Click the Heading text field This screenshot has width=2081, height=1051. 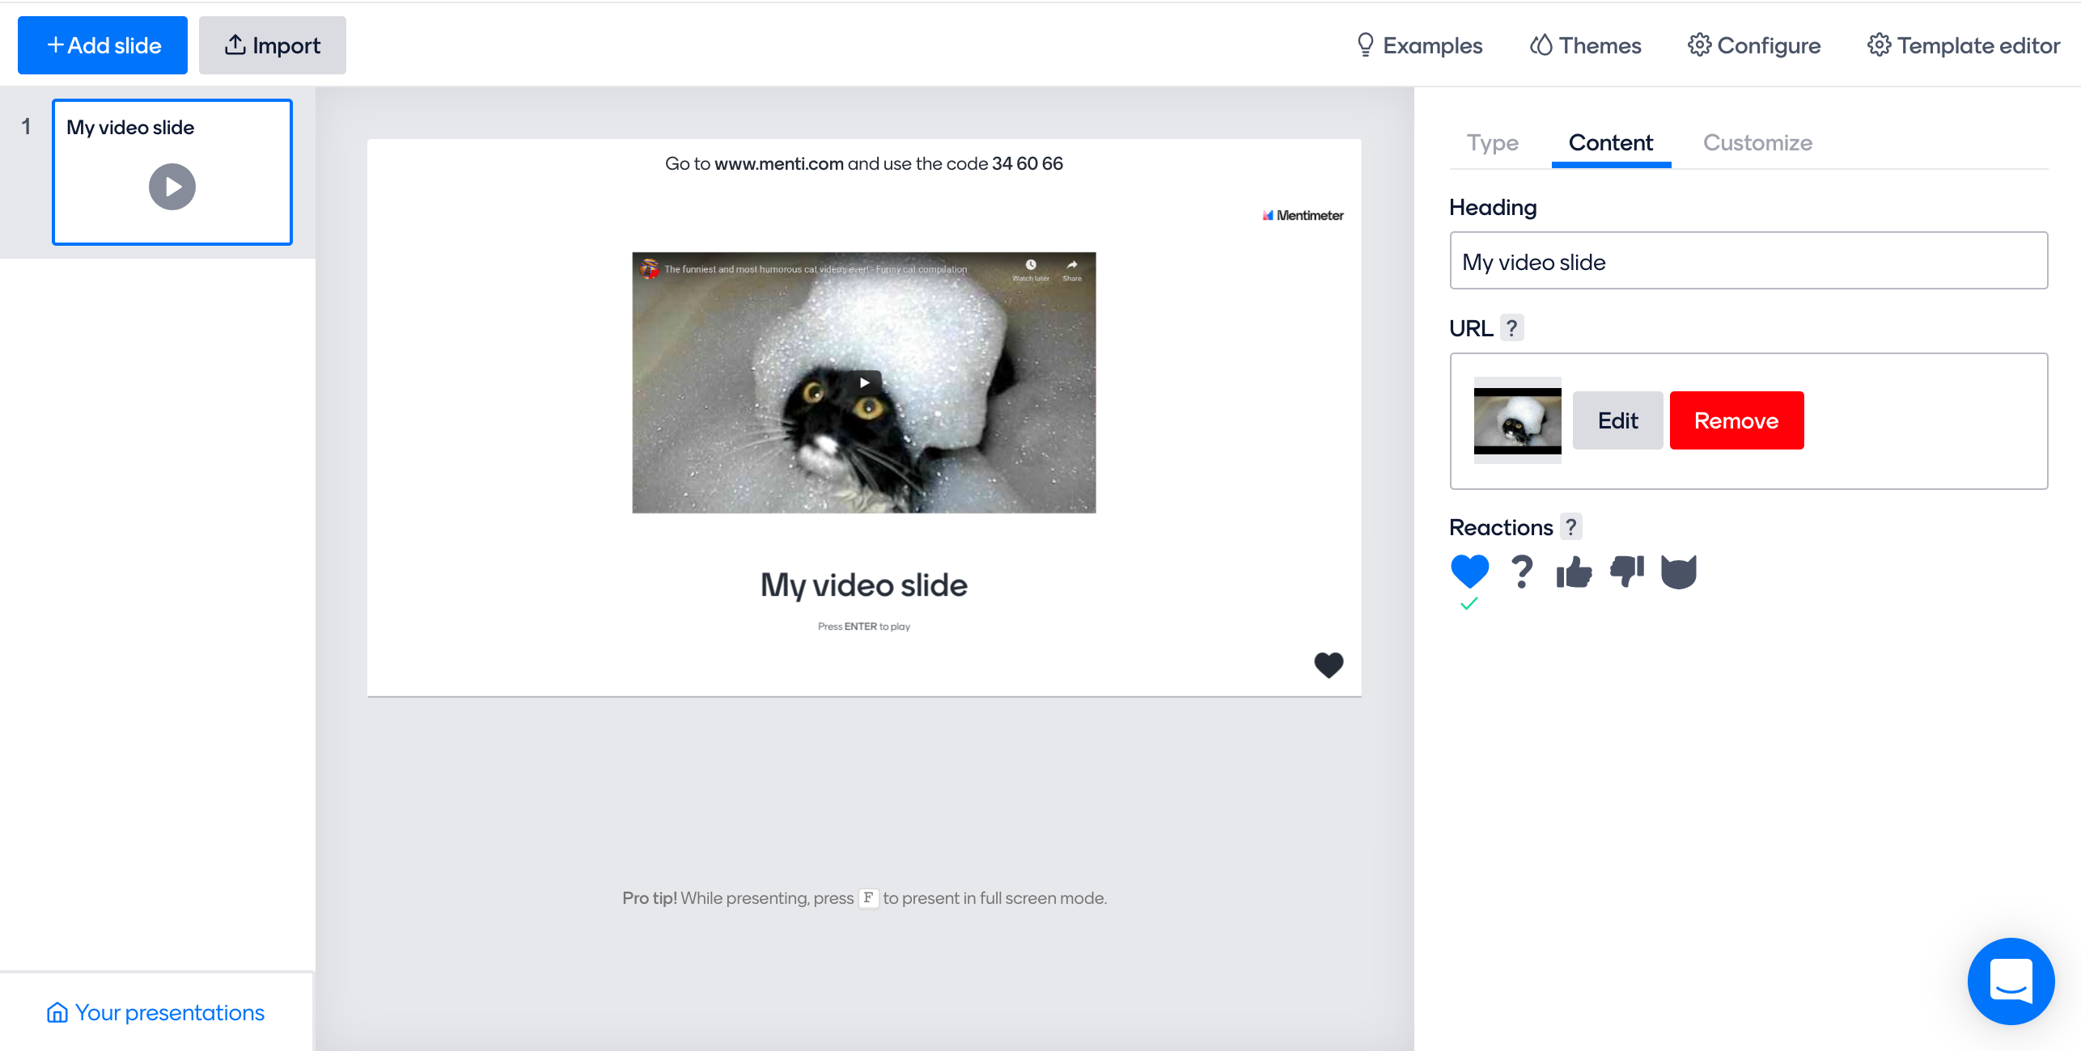point(1748,261)
